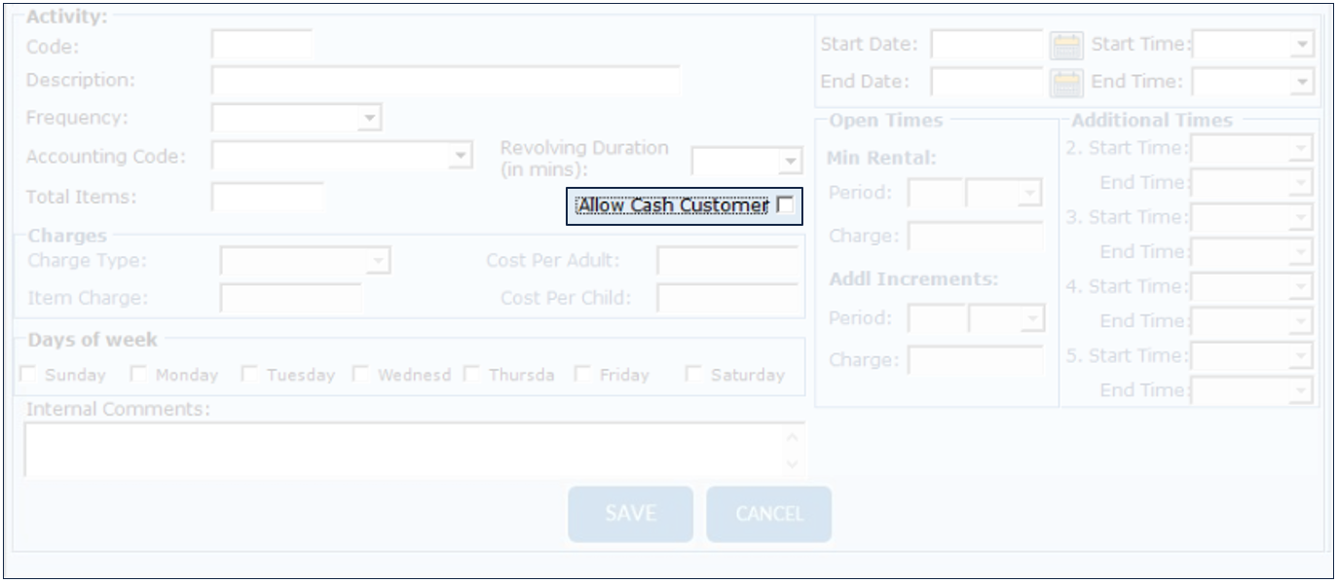
Task: Enable the Allow Cash Customer checkbox
Action: [785, 205]
